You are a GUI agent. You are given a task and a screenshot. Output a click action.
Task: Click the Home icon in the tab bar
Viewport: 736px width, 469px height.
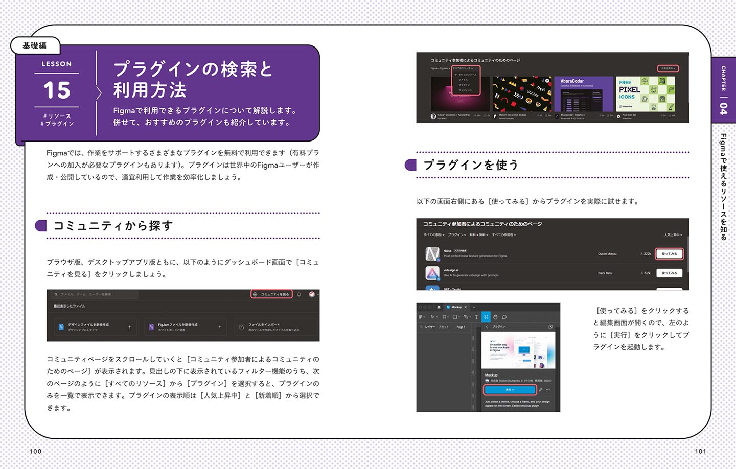(x=439, y=307)
